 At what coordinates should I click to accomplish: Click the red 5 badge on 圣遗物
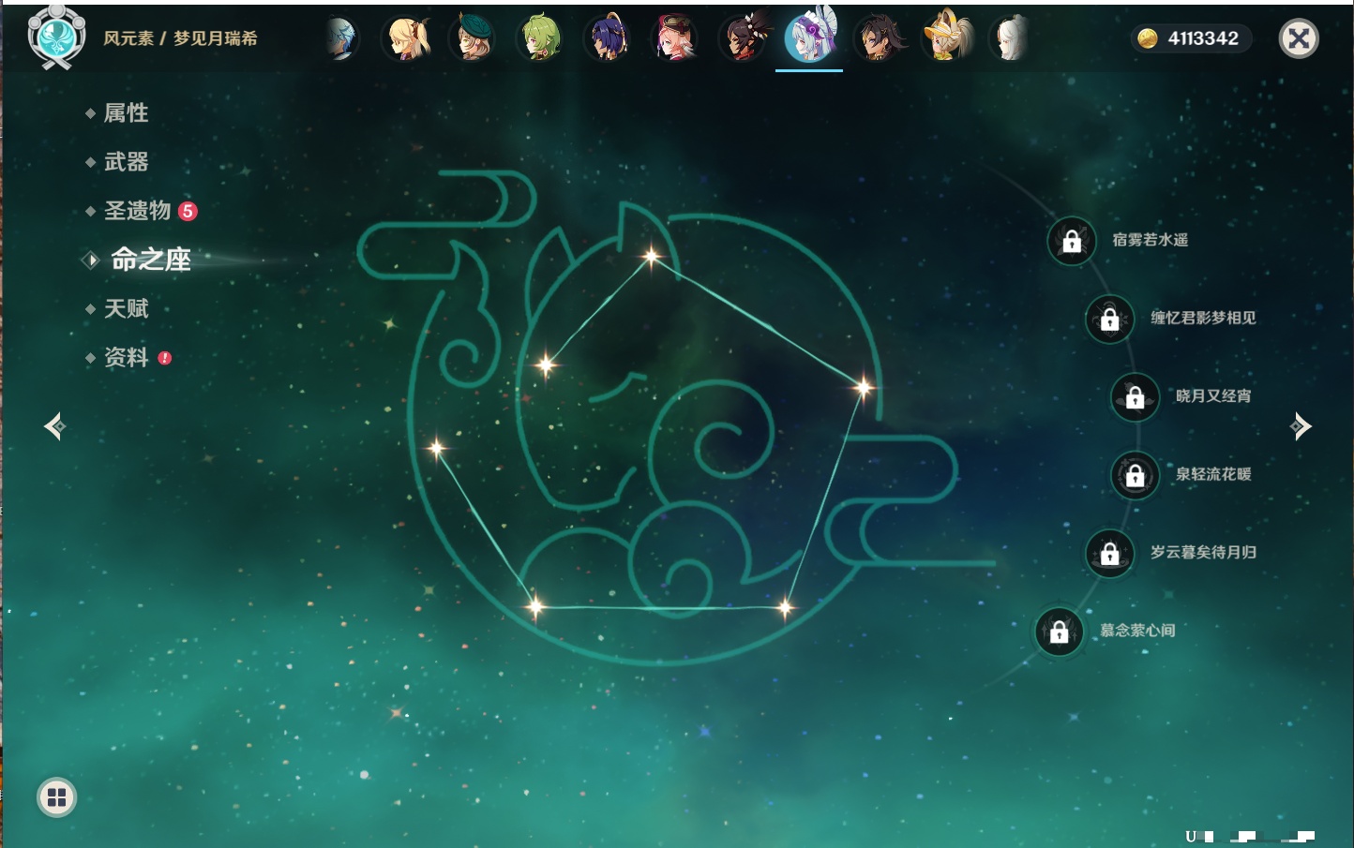tap(188, 211)
